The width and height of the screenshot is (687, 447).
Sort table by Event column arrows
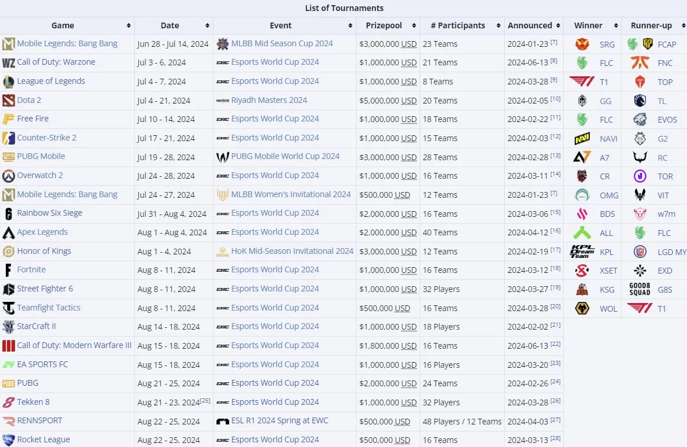pyautogui.click(x=350, y=26)
